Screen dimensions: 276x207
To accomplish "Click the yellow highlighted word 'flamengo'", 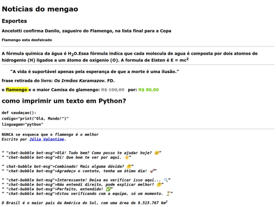I will coord(17,90).
